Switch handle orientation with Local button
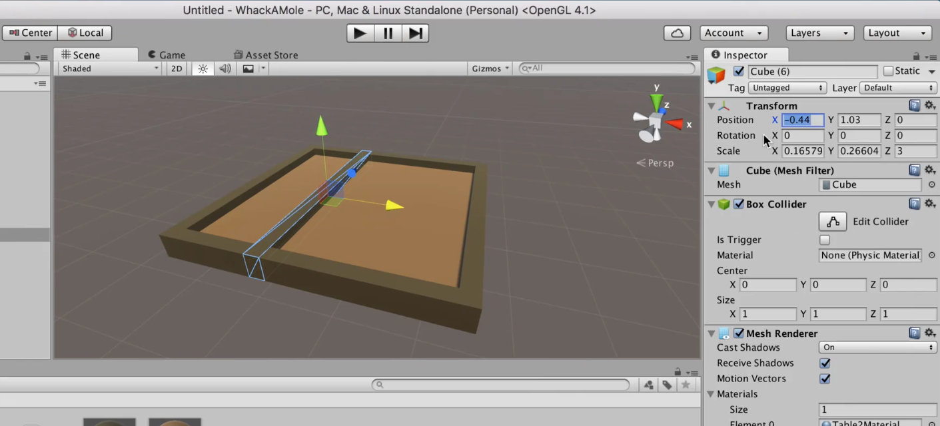This screenshot has width=940, height=426. [x=85, y=32]
